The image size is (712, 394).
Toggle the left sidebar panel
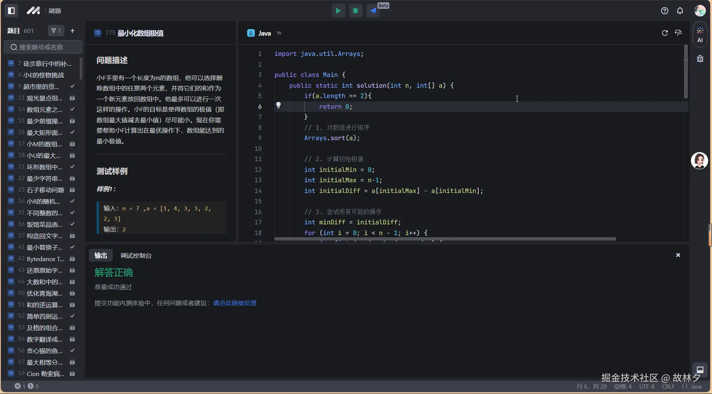11,11
